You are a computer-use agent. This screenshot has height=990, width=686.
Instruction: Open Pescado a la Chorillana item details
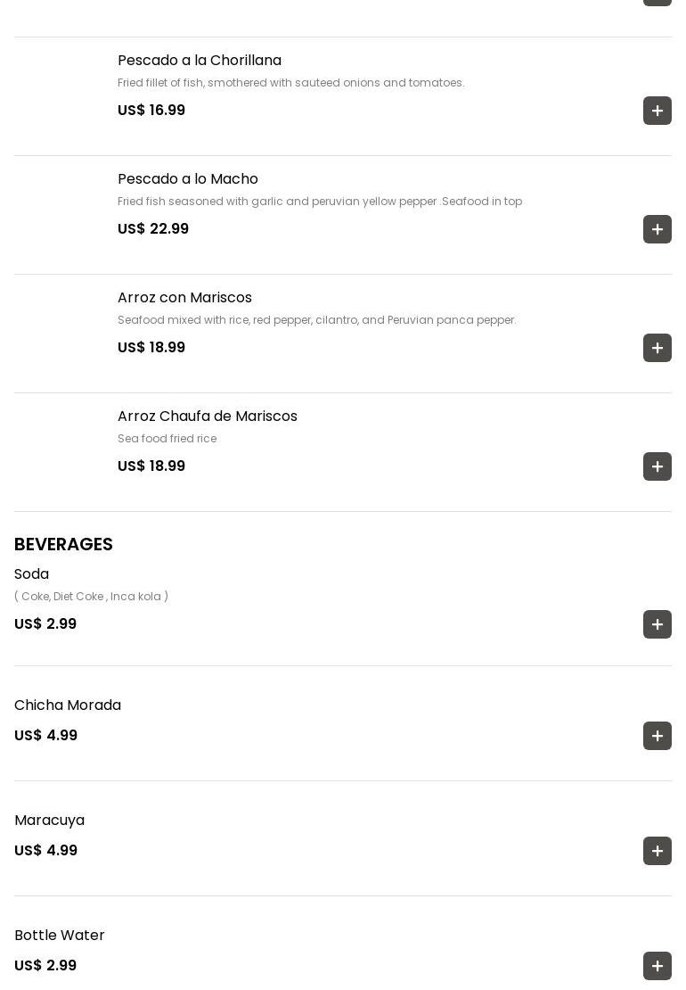(200, 61)
